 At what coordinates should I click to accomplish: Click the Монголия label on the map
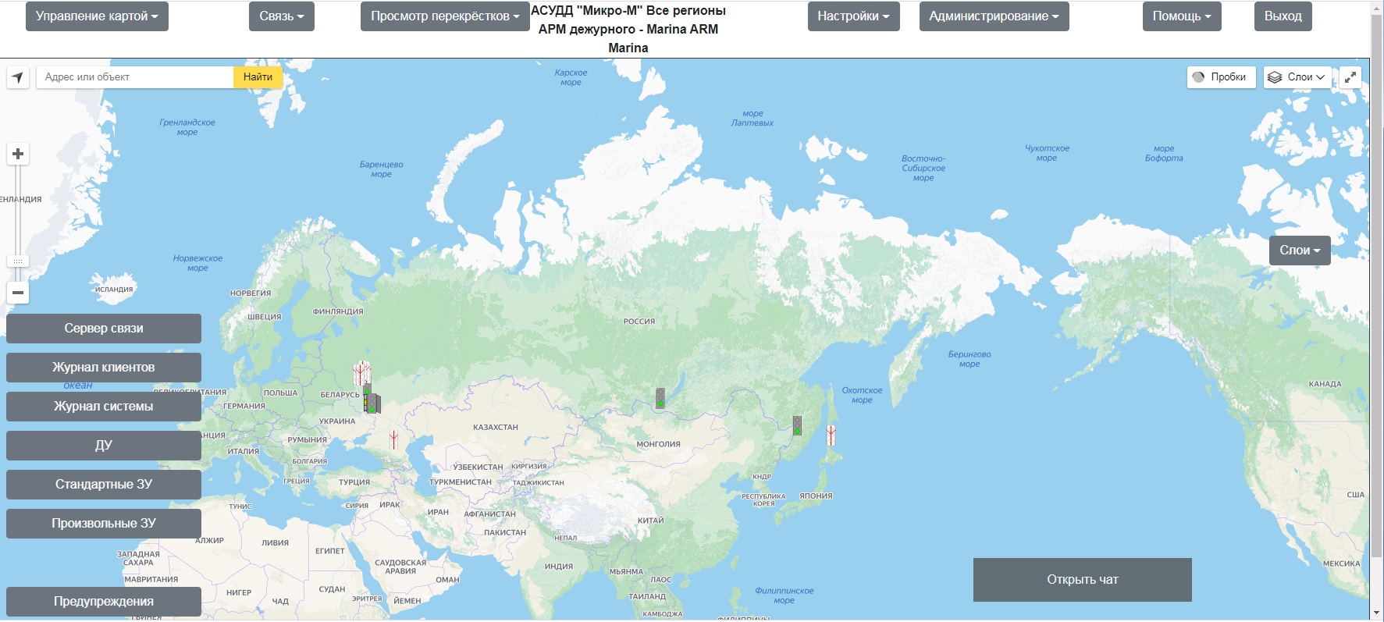[658, 444]
